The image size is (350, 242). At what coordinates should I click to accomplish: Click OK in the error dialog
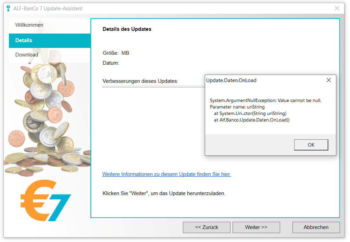click(x=311, y=145)
